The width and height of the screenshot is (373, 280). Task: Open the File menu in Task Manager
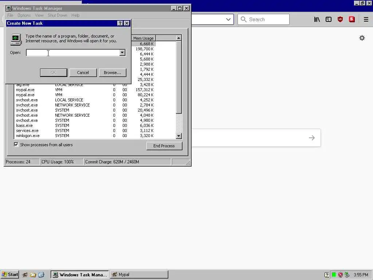tap(10, 15)
